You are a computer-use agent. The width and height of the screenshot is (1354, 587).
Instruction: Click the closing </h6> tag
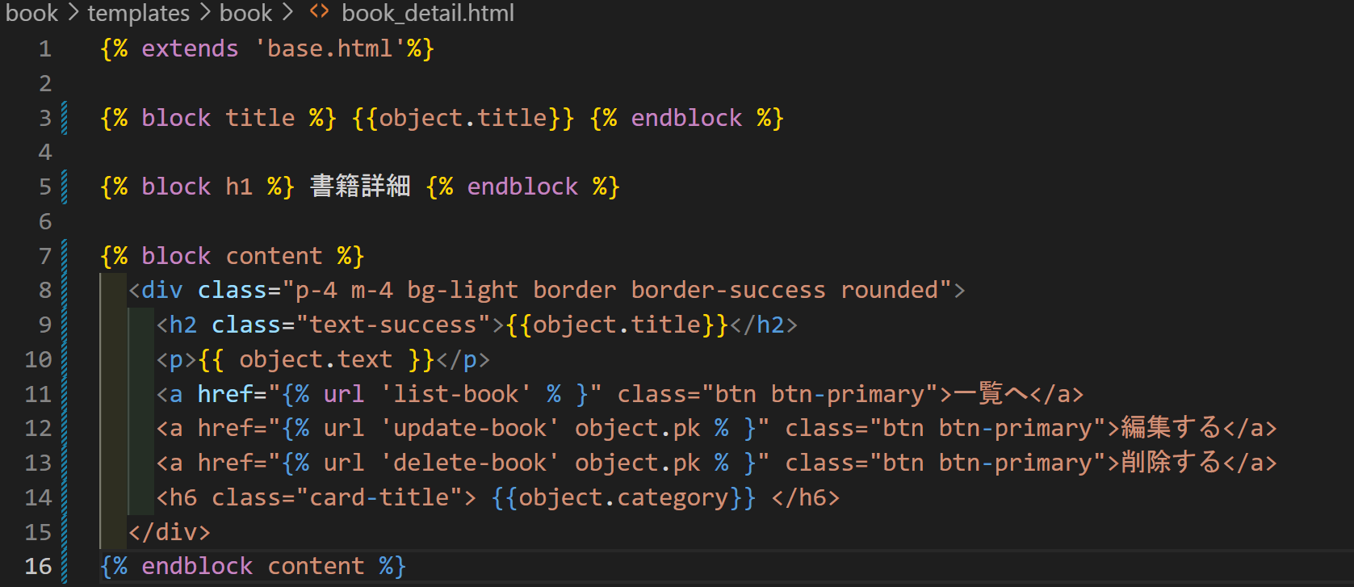click(806, 498)
